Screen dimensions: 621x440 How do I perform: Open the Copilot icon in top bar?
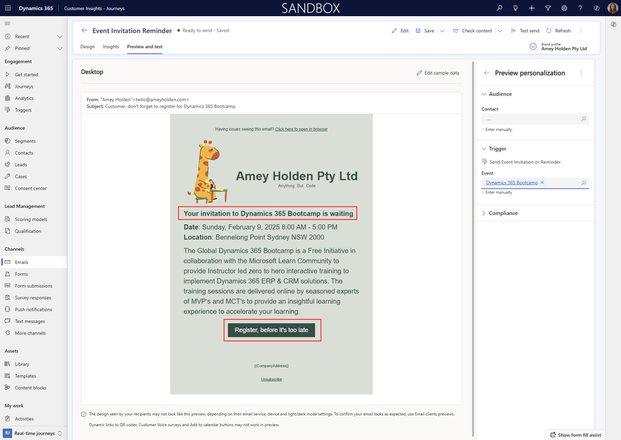pos(596,8)
